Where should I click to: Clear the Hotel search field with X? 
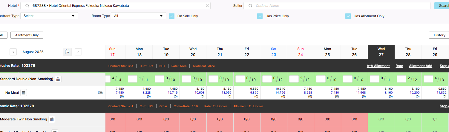[207, 6]
